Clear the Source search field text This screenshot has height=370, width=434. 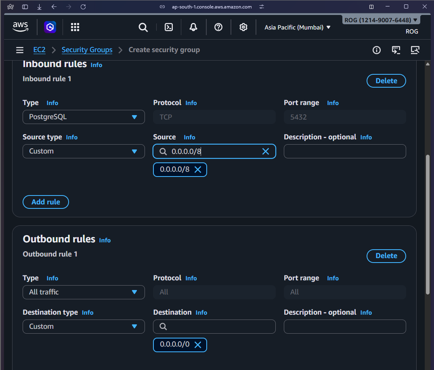tap(266, 151)
